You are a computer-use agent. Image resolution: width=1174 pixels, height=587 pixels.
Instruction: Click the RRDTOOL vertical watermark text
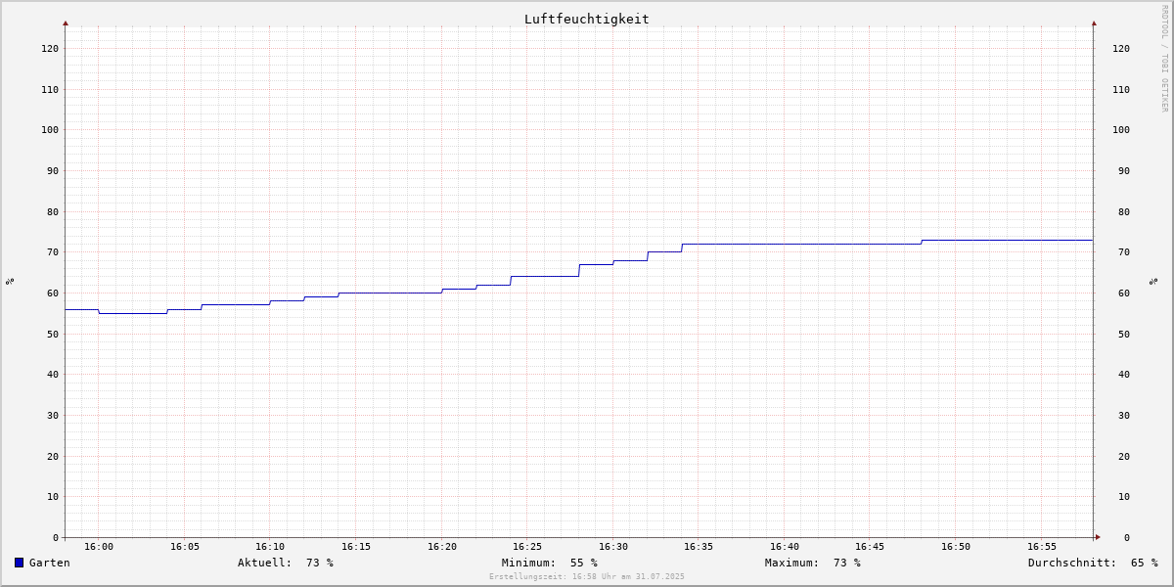[x=1164, y=59]
